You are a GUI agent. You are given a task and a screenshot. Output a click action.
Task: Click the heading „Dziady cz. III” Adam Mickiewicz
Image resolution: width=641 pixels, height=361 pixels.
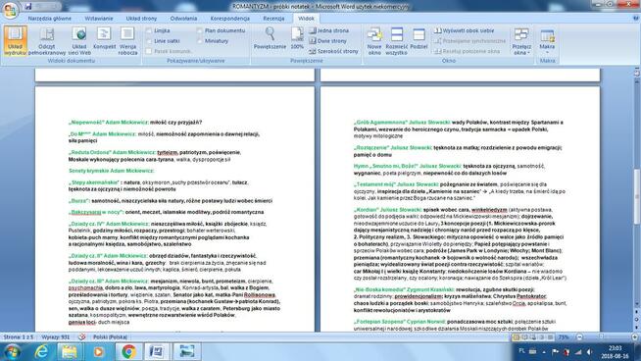pos(109,282)
